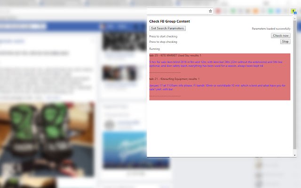Open the 'January 17 at 11:55am' result link
Image resolution: width=301 pixels, height=188 pixels.
coord(217,87)
